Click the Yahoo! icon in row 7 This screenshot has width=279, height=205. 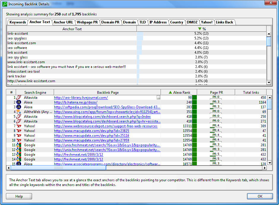click(x=19, y=126)
